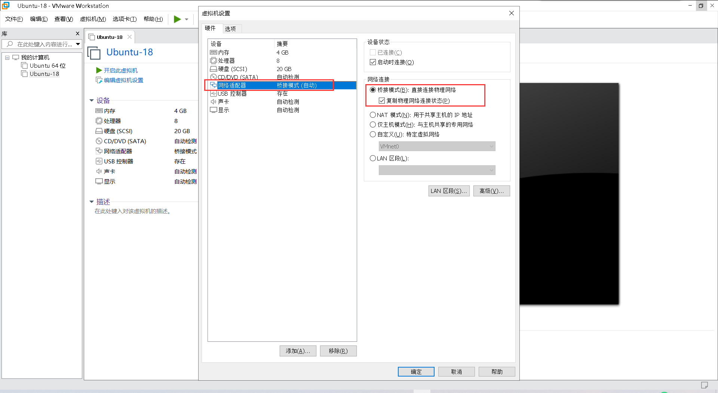This screenshot has width=718, height=393.
Task: Select NAT 模式(N) radio button
Action: click(373, 115)
